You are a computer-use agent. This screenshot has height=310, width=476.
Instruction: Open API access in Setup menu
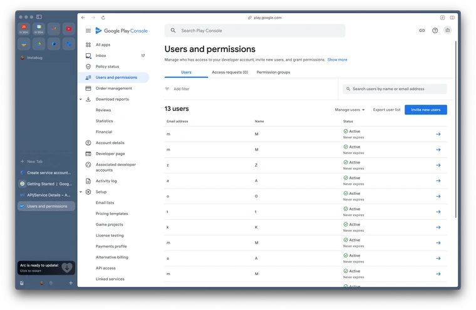[x=105, y=268]
